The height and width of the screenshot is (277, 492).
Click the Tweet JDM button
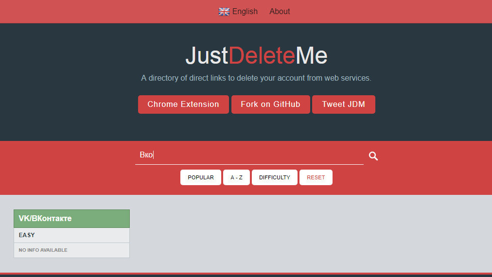[x=344, y=104]
